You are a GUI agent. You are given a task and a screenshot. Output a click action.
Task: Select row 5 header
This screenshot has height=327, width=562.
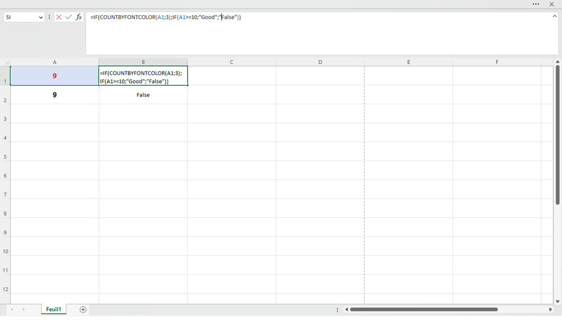point(5,151)
